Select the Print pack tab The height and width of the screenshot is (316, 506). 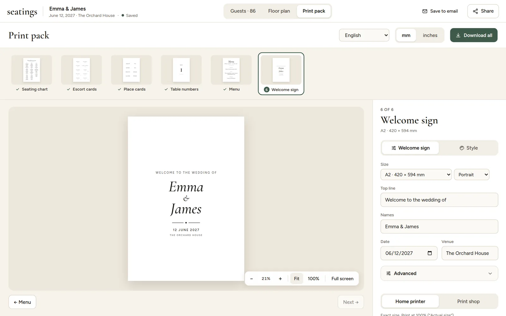[314, 11]
